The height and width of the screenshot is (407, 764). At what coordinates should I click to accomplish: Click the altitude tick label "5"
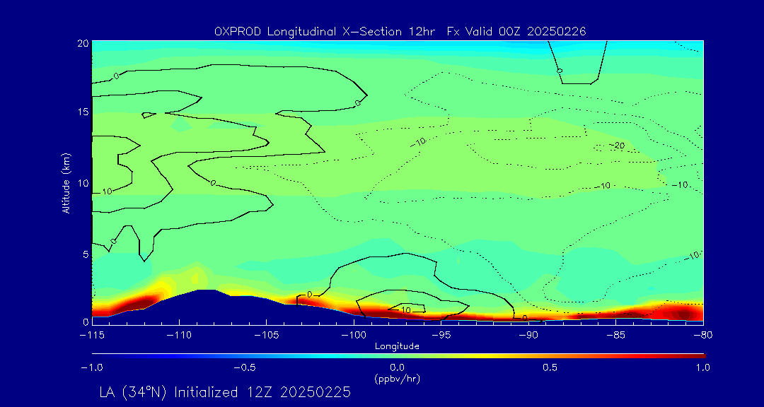[x=85, y=255]
